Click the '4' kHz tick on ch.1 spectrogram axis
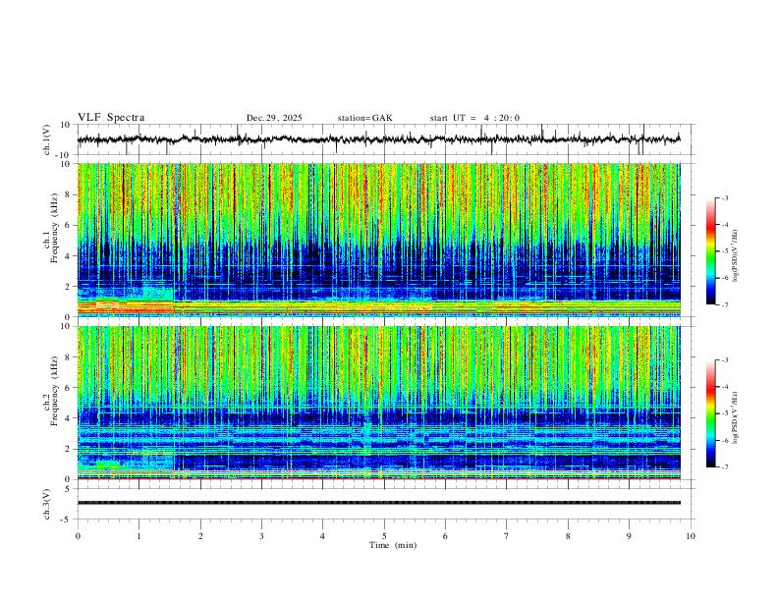Screen dimensions: 778x601 (x=70, y=256)
